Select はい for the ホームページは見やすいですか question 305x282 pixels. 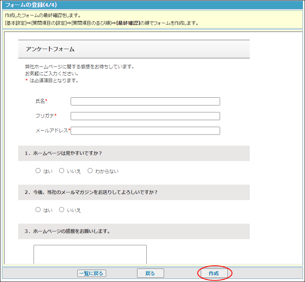coord(38,171)
